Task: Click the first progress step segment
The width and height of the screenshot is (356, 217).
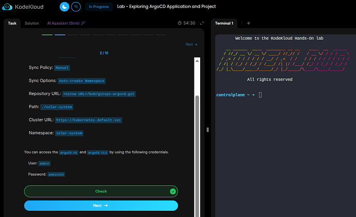Action: [47, 35]
